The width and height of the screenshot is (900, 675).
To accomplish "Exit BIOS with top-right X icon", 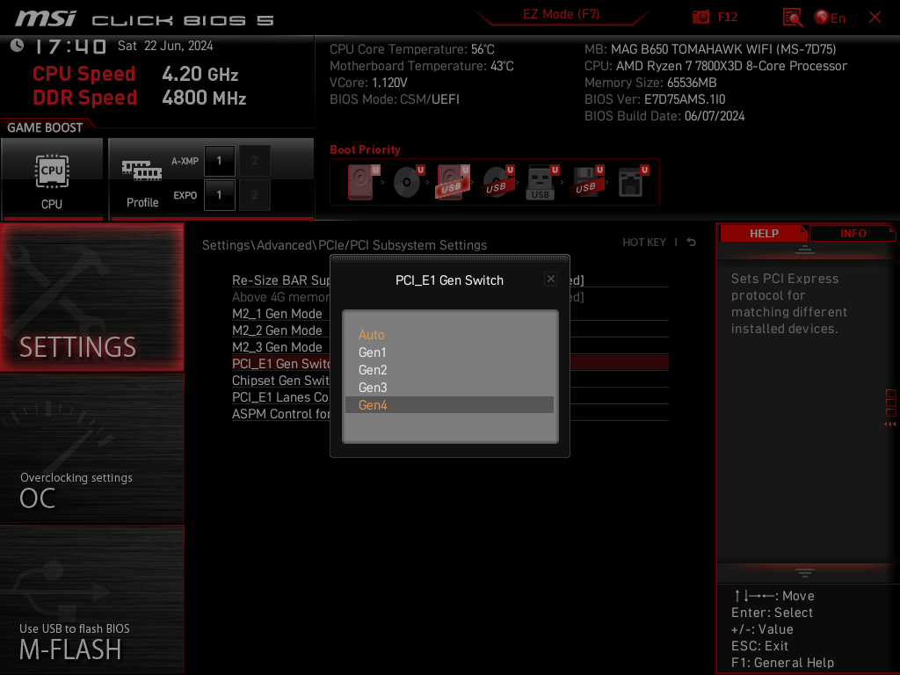I will point(875,18).
